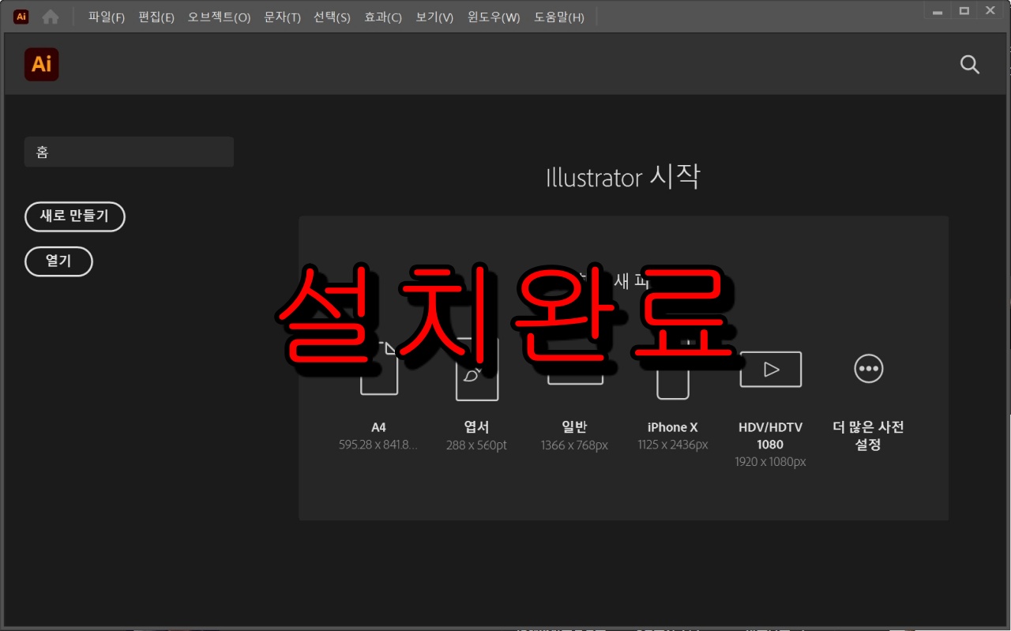
Task: Open 더 많은 사전 설정 ellipsis icon
Action: [x=868, y=368]
